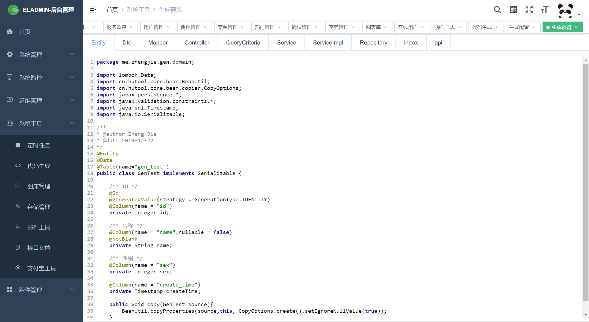Click the git repository icon
The height and width of the screenshot is (322, 589).
pos(513,10)
